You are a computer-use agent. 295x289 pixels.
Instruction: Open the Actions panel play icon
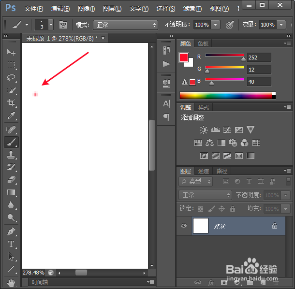coord(166,64)
